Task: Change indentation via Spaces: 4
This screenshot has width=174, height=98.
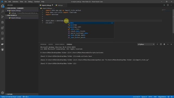Action: tap(144, 97)
